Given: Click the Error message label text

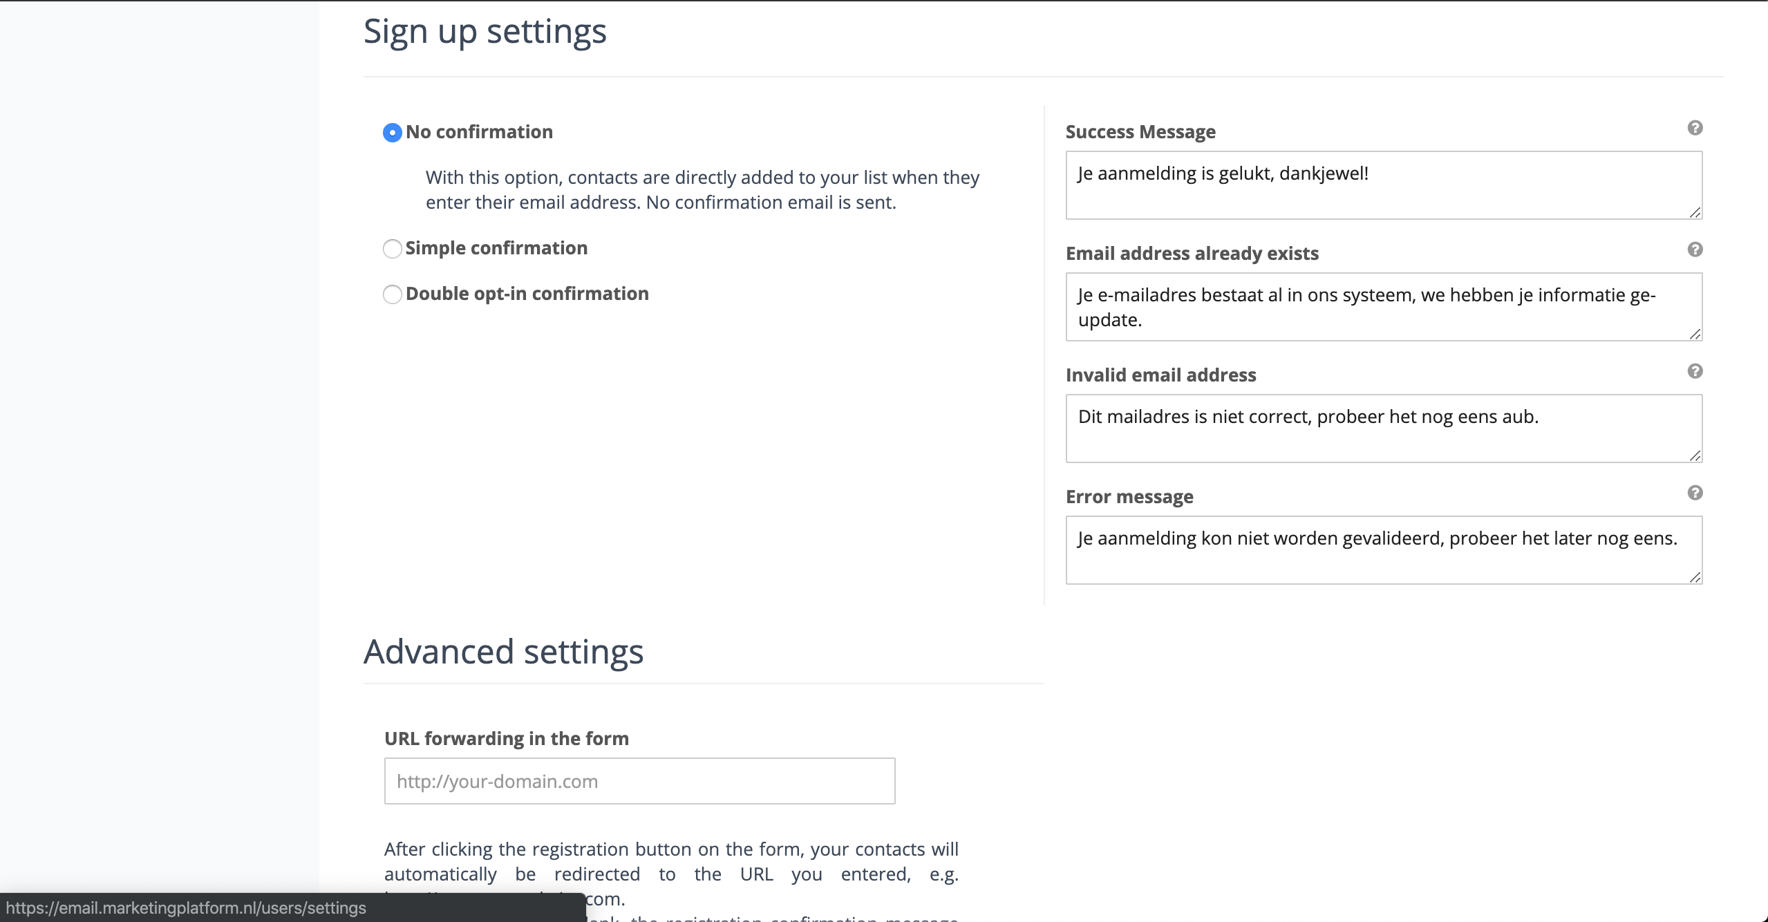Looking at the screenshot, I should coord(1129,496).
